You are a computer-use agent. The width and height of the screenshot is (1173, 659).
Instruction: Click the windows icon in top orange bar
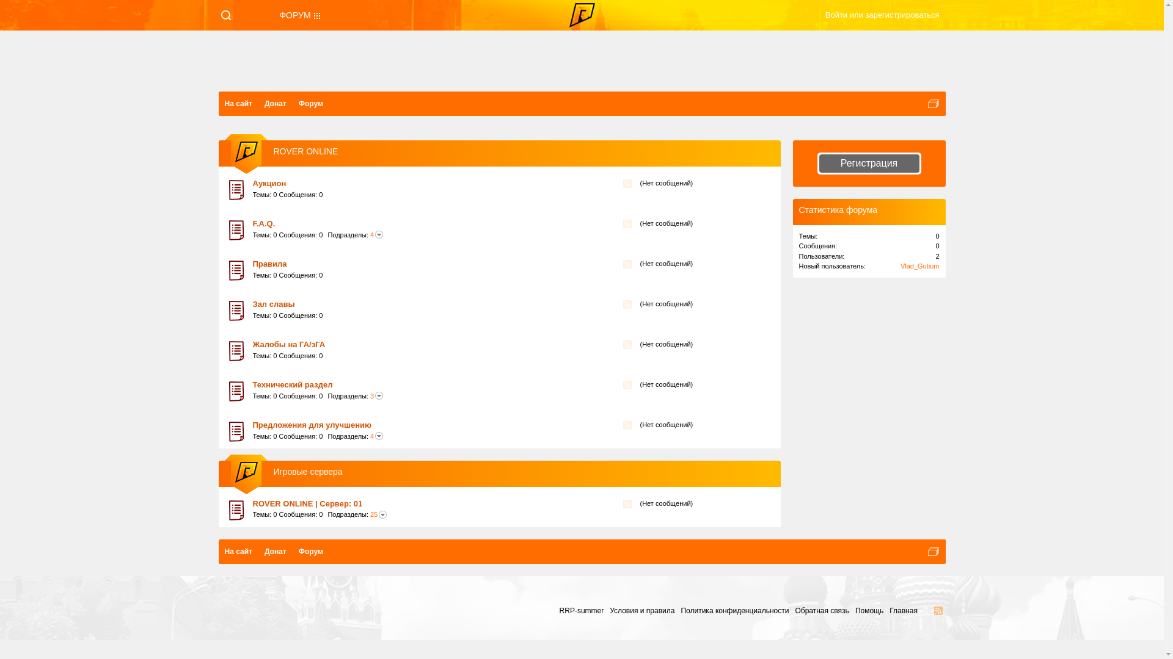933,104
